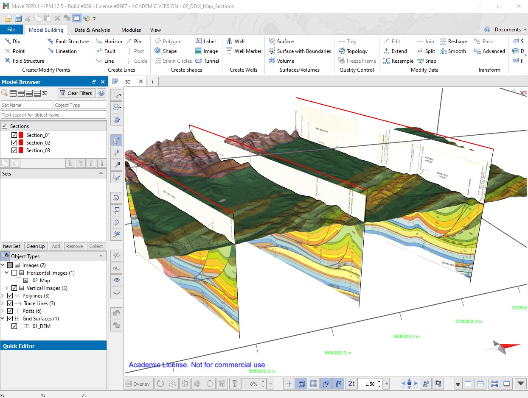Enable the 02_Map image checkbox
The image size is (528, 398).
pyautogui.click(x=18, y=281)
